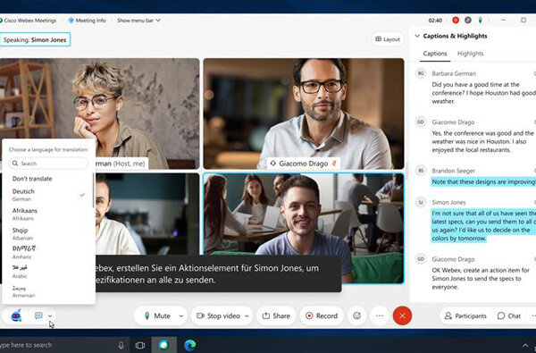536x353 pixels.
Task: Search for a translation language
Action: click(x=48, y=164)
